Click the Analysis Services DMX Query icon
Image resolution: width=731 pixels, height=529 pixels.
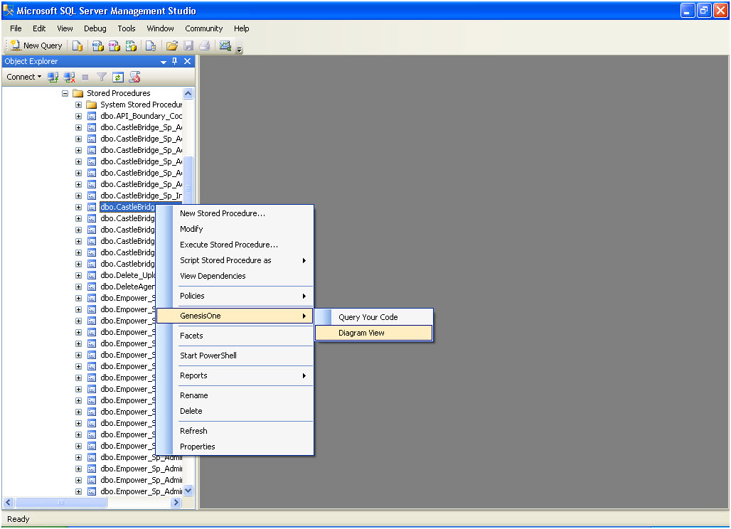pyautogui.click(x=114, y=46)
